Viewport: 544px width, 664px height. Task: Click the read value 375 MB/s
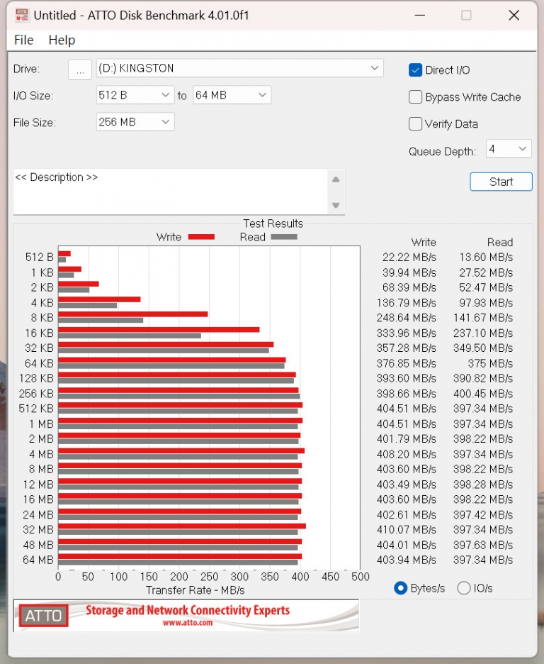(490, 363)
